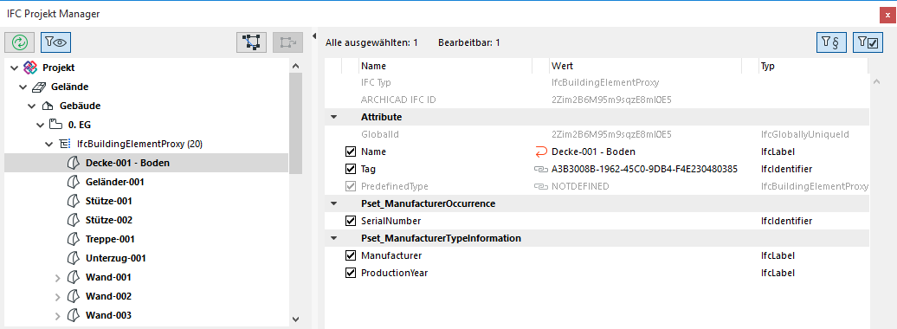Click the Stütze-002 element icon
The image size is (897, 329).
(73, 220)
